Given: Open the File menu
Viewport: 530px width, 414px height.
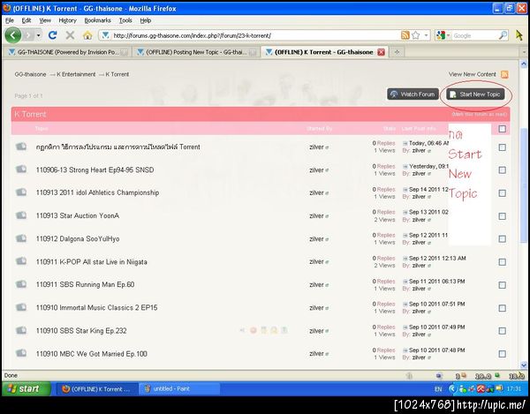Looking at the screenshot, I should pyautogui.click(x=10, y=20).
